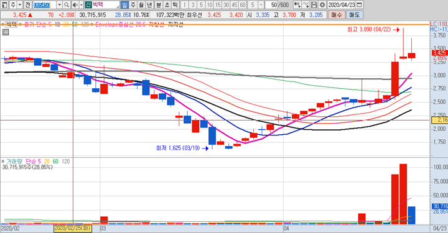Image resolution: width=448 pixels, height=233 pixels.
Task: Select the daily 일 chart period
Action: click(124, 5)
